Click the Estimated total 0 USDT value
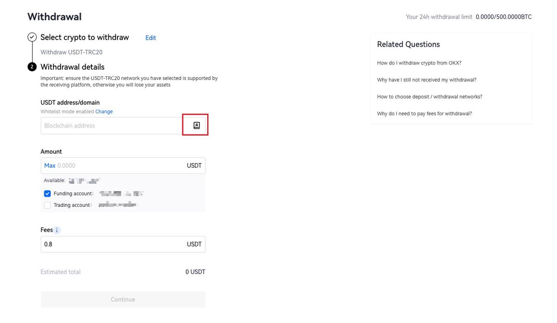The width and height of the screenshot is (557, 323). point(195,271)
